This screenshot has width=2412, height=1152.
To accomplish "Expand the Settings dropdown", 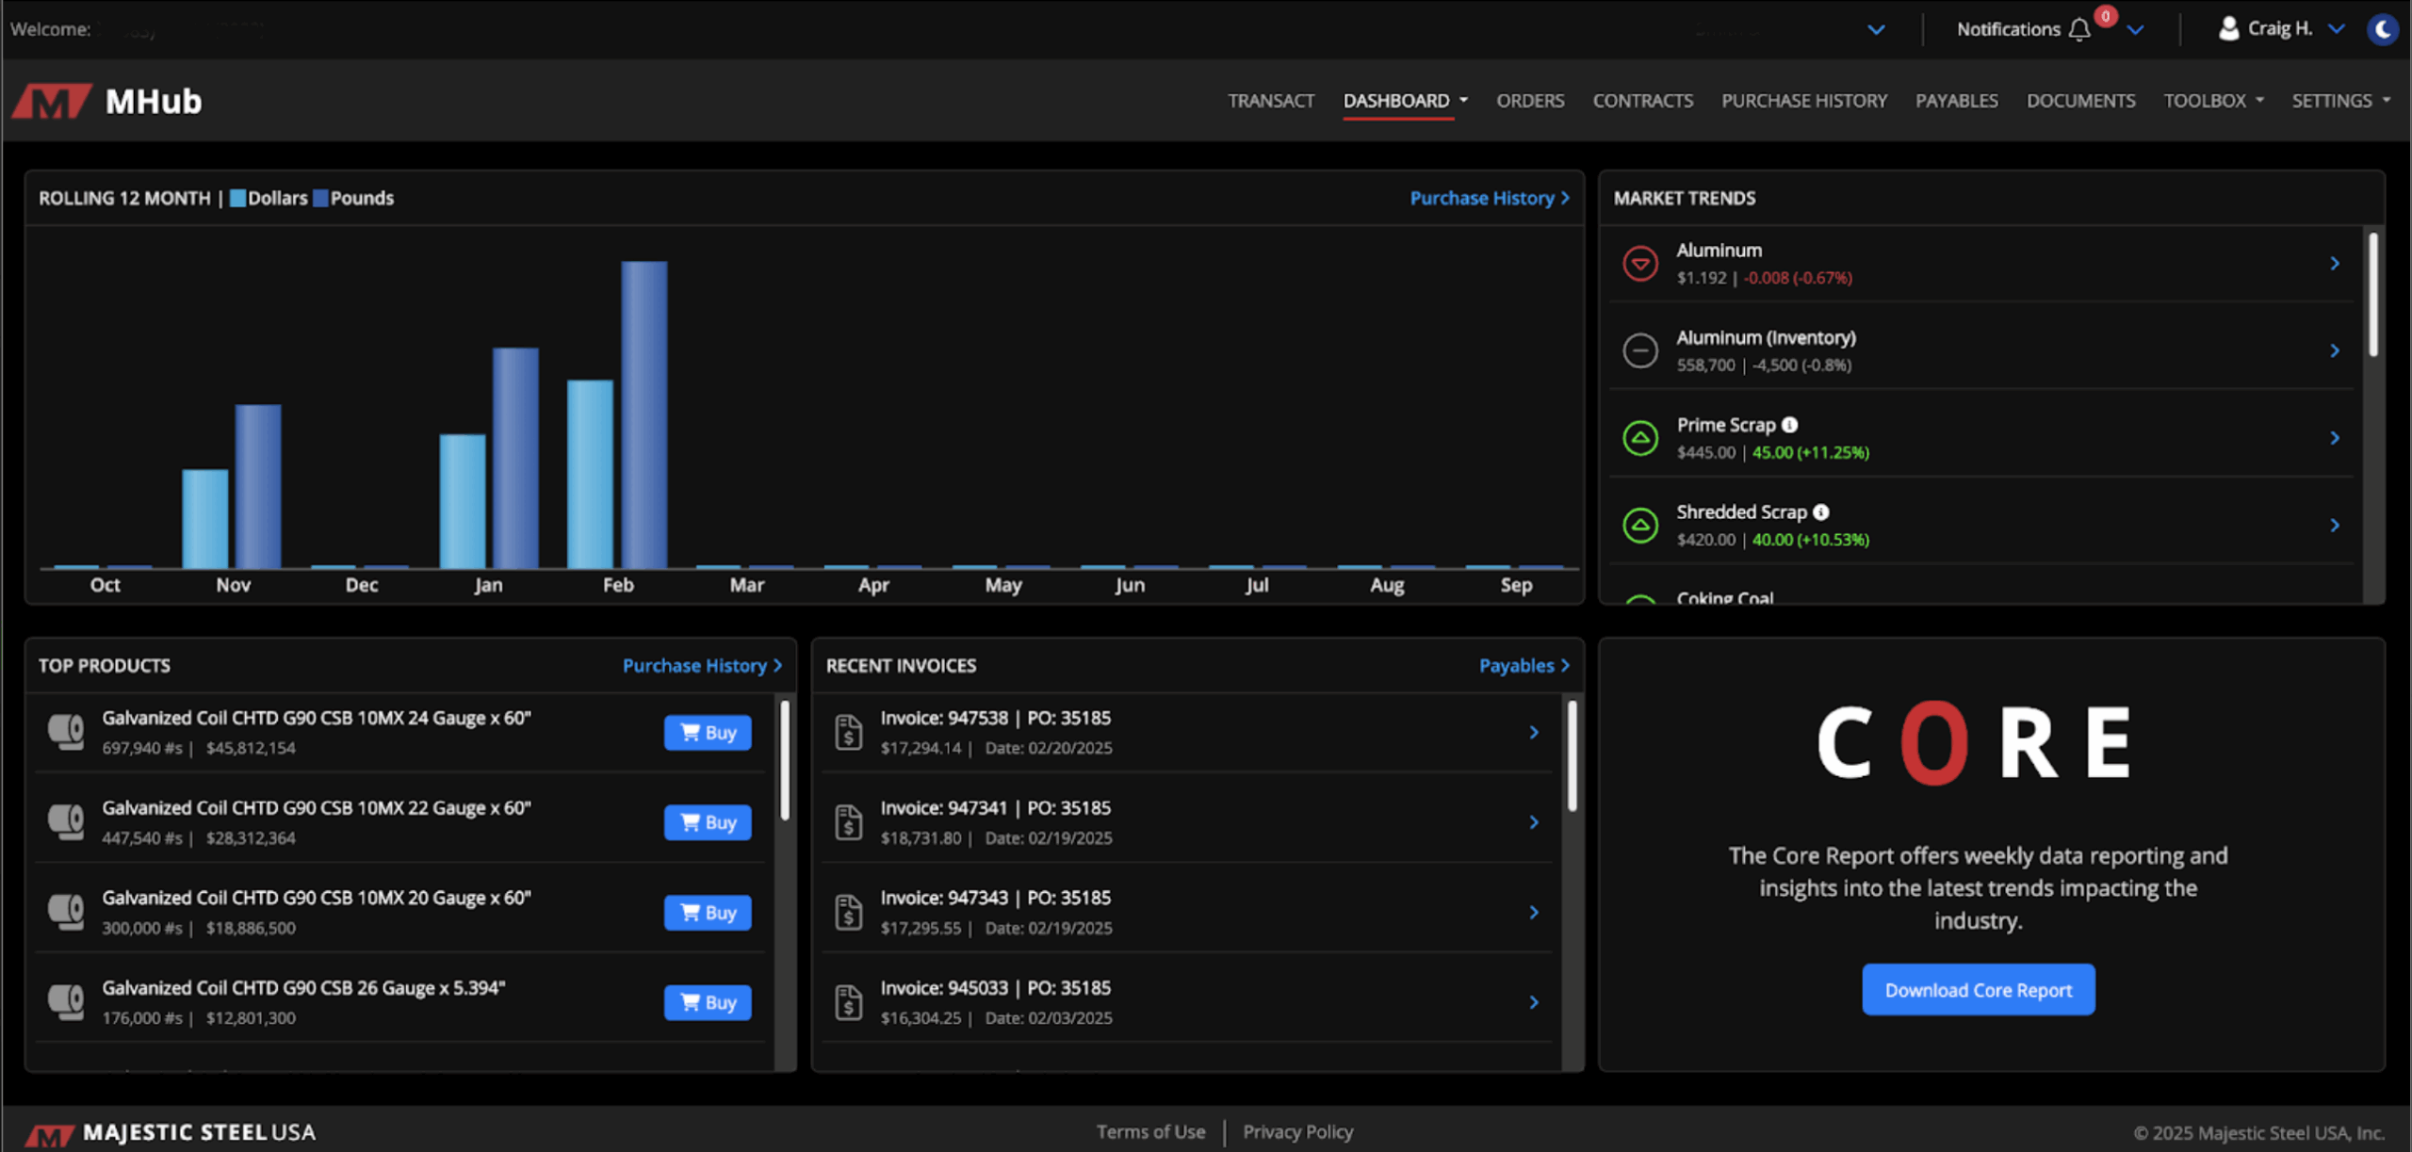I will [2340, 101].
